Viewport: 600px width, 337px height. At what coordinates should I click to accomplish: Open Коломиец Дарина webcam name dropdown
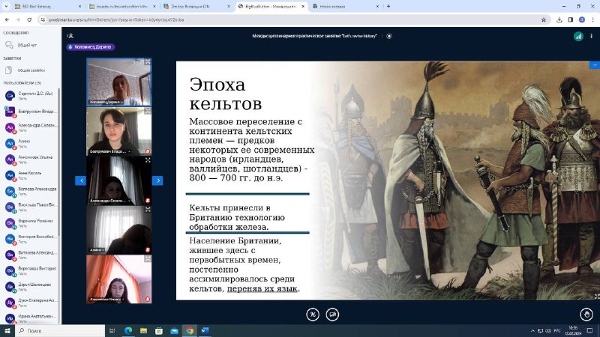pyautogui.click(x=106, y=102)
